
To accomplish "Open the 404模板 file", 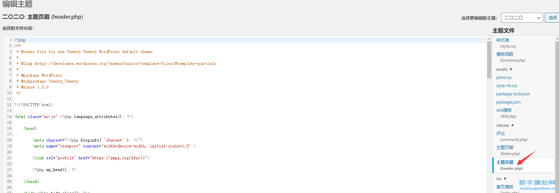I will point(506,113).
